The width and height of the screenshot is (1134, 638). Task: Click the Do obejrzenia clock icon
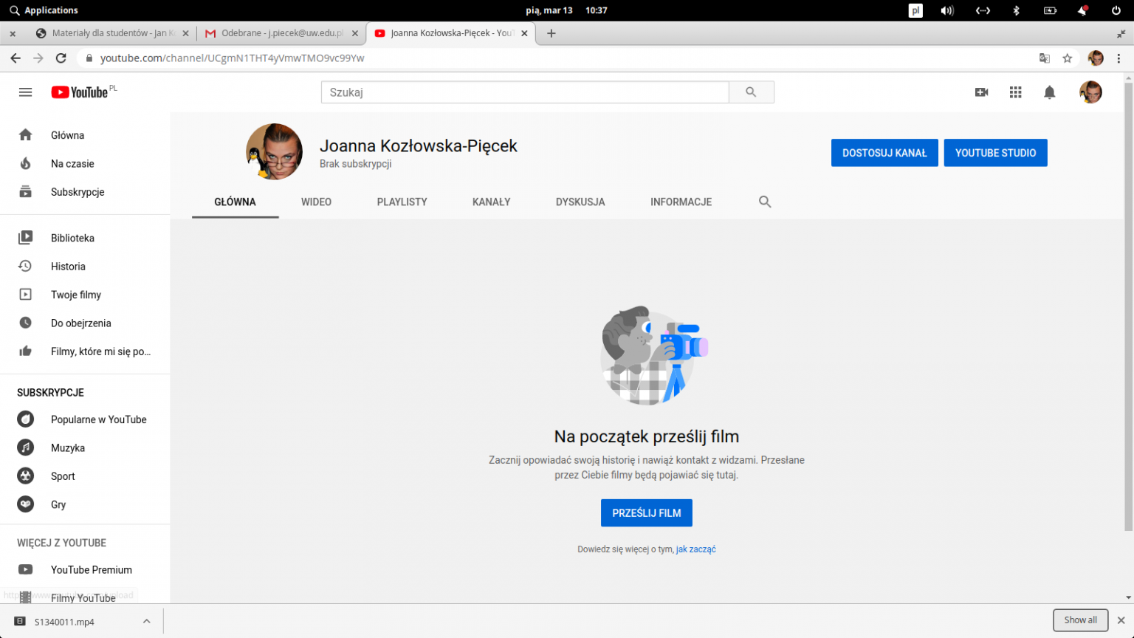point(26,323)
